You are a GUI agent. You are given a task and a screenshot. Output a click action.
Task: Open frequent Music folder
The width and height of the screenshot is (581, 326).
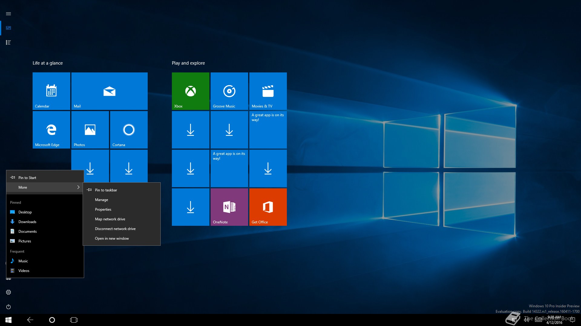tap(45, 261)
